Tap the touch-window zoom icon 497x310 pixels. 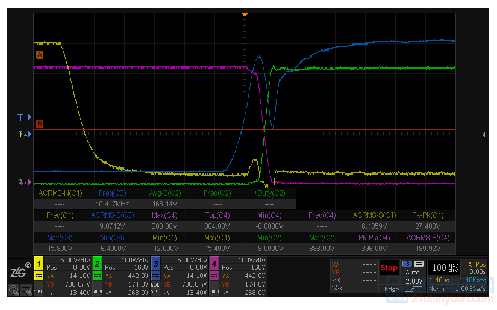(x=27, y=290)
